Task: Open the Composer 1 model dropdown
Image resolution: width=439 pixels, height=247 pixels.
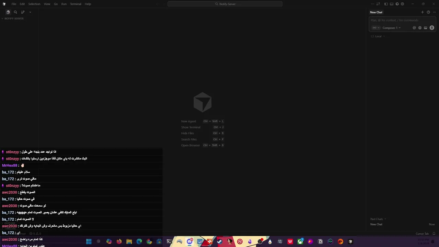Action: tap(391, 28)
